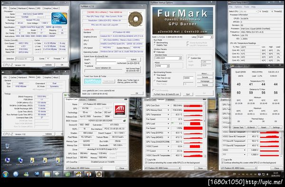The image size is (285, 187).
Task: Open the SPD tab in top CPU-Z window
Action: [39, 9]
